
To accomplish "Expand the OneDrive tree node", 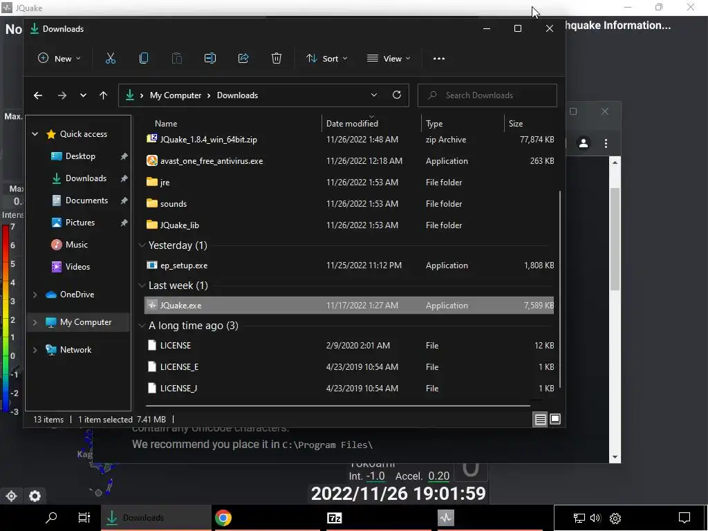I will [35, 295].
